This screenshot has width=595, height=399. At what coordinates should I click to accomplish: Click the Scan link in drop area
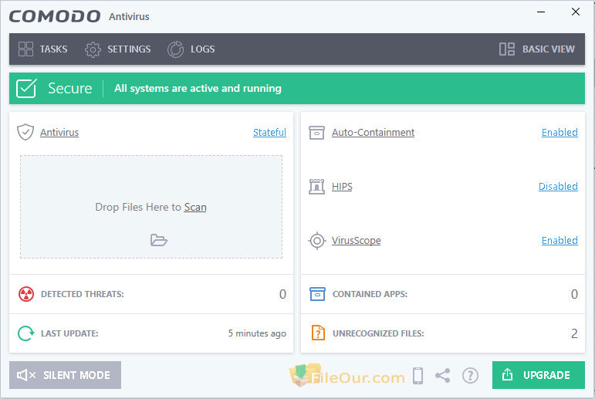pyautogui.click(x=195, y=208)
